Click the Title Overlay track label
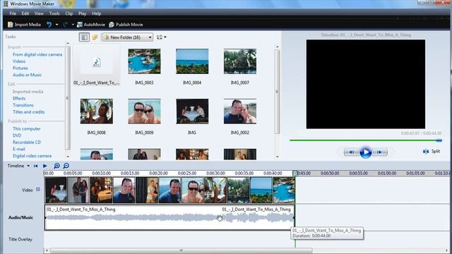This screenshot has height=254, width=452. pyautogui.click(x=20, y=240)
